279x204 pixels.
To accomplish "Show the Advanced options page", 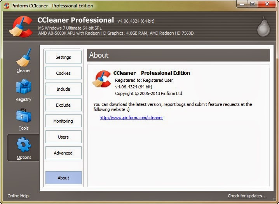I will tap(63, 153).
